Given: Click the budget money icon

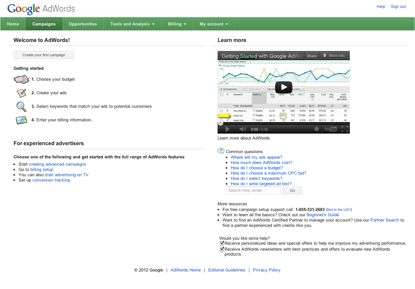Looking at the screenshot, I should click(x=21, y=79).
